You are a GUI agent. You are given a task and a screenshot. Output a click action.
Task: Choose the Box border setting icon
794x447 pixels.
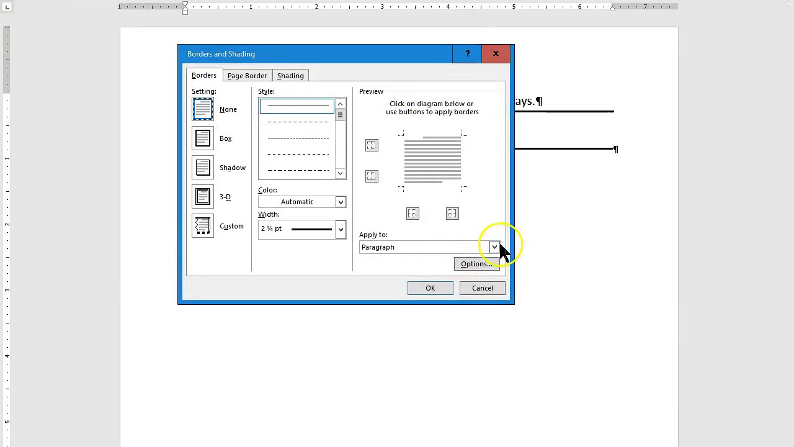pyautogui.click(x=203, y=138)
